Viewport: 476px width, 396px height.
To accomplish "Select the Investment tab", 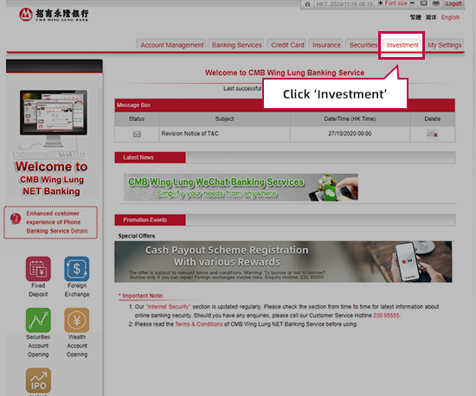I will 402,45.
